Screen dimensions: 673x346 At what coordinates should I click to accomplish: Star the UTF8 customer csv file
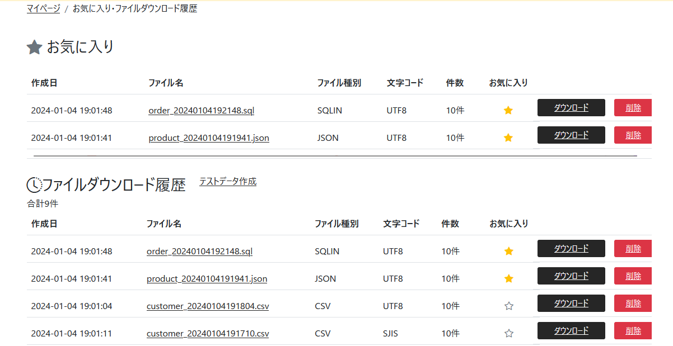tap(508, 306)
